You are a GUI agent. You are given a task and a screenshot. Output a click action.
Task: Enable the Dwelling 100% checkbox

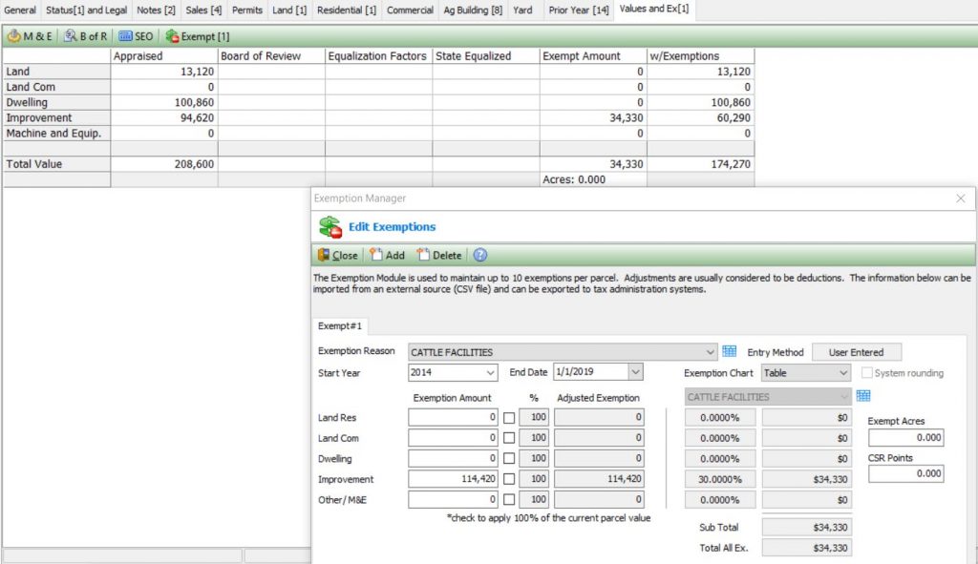(x=509, y=459)
